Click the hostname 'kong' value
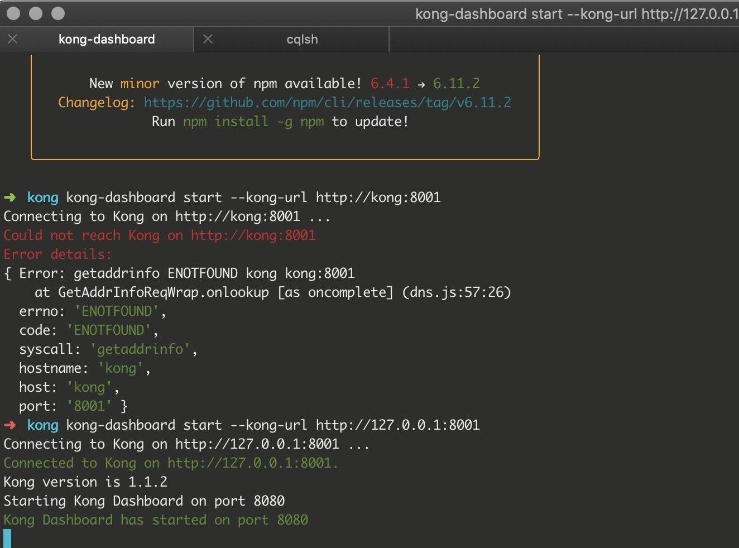This screenshot has width=739, height=548. tap(121, 368)
